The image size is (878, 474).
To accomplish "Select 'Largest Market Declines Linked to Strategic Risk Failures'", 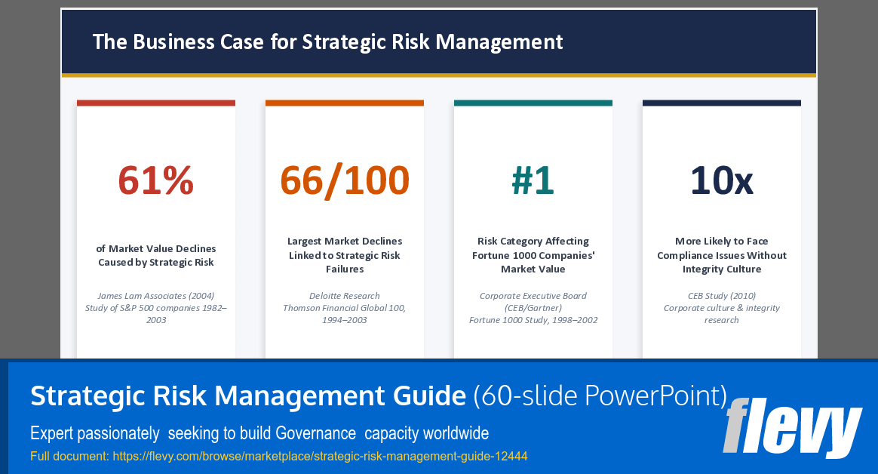I will pos(345,255).
